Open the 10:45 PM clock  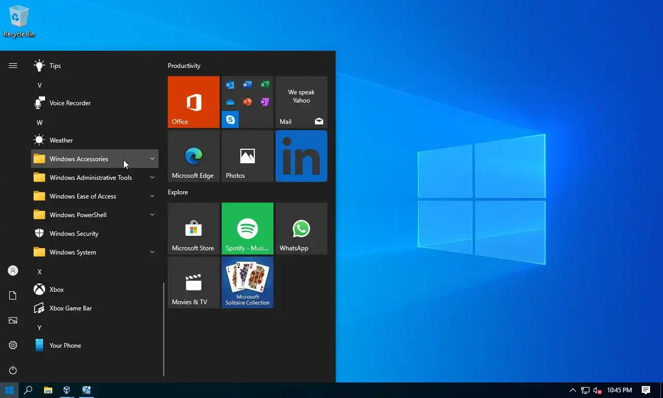(x=619, y=390)
